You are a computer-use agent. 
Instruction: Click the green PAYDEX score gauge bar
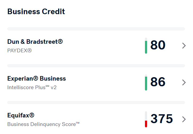tap(146, 46)
